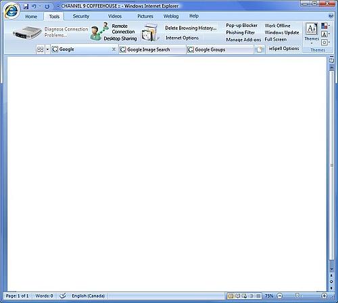Click the Remote Connection people icon
The image size is (338, 303).
point(99,31)
